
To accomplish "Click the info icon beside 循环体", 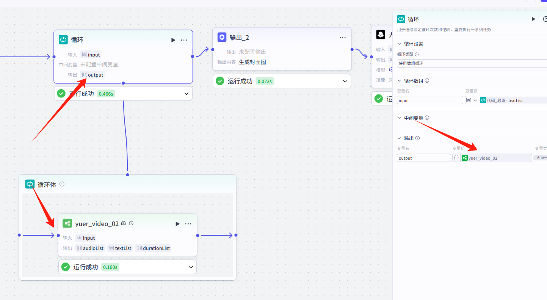I will 62,184.
